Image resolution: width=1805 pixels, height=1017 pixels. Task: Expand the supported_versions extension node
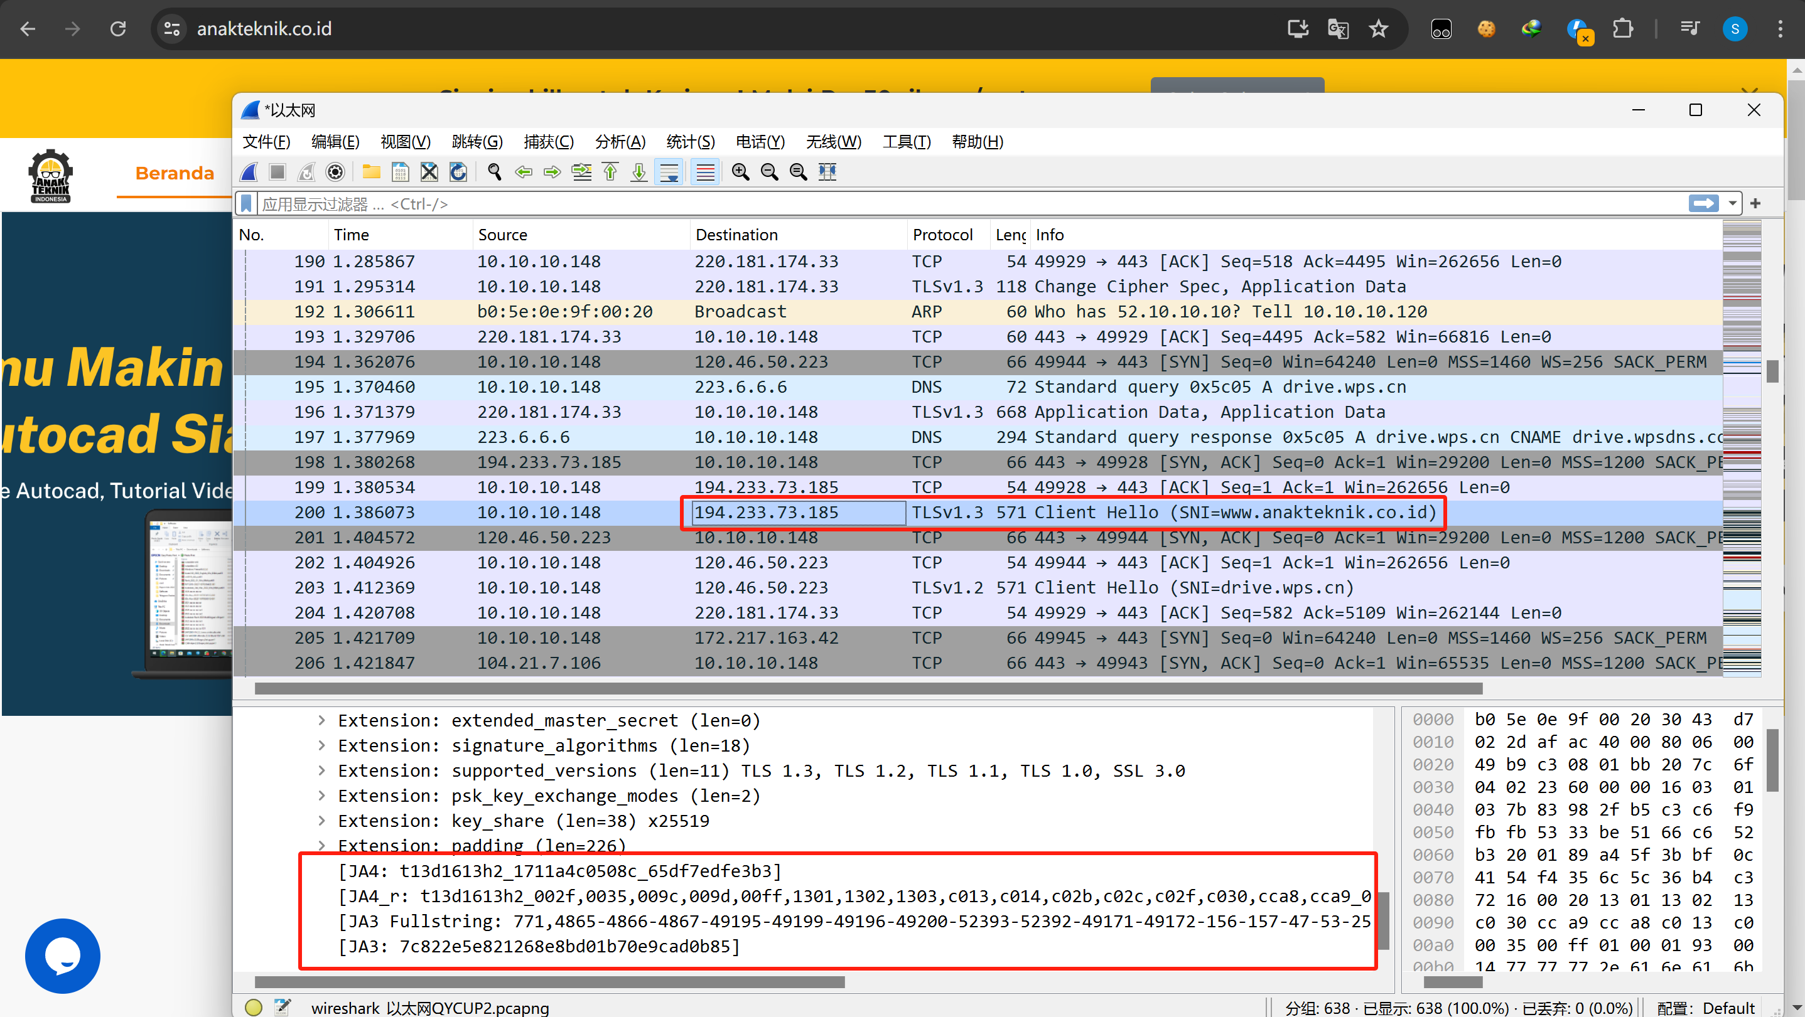pos(321,770)
